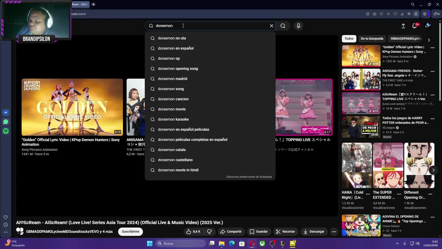Open Messenger in the Opera sidebar
This screenshot has width=442, height=249.
coord(6,112)
